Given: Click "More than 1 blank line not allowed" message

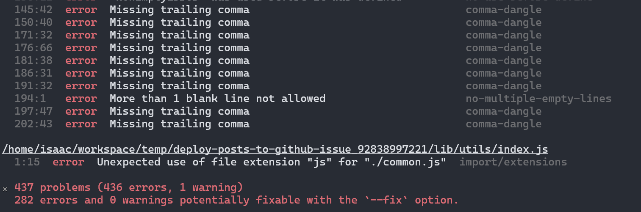Looking at the screenshot, I should tap(217, 99).
